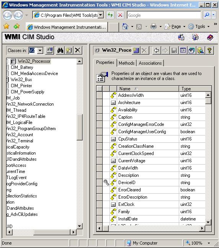Toggle the checkbox beside Win32_Bus
Viewport: 219px width, 248px height.
point(7,80)
